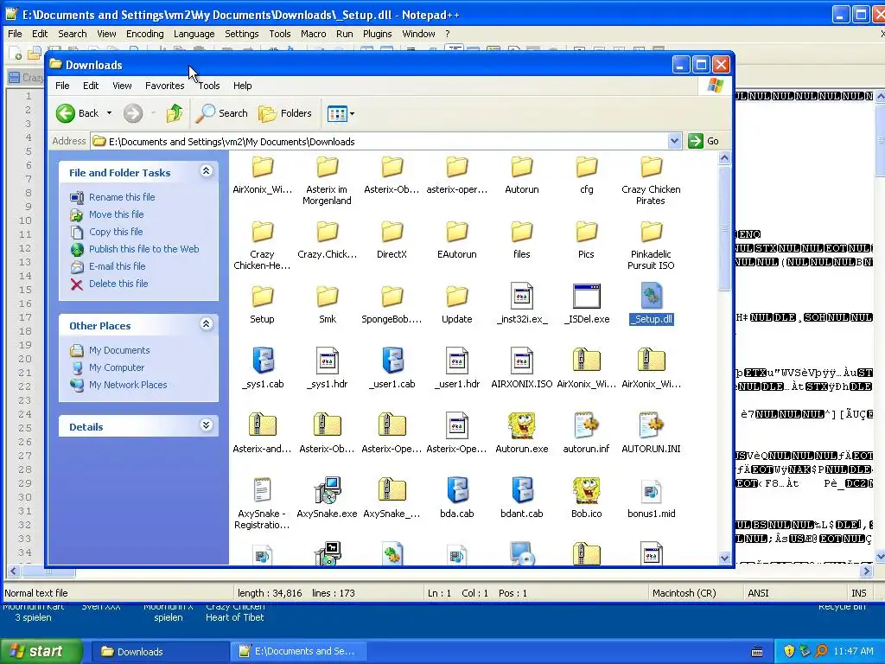This screenshot has width=885, height=664.
Task: Select the _user1.cab cabinet file
Action: (392, 361)
